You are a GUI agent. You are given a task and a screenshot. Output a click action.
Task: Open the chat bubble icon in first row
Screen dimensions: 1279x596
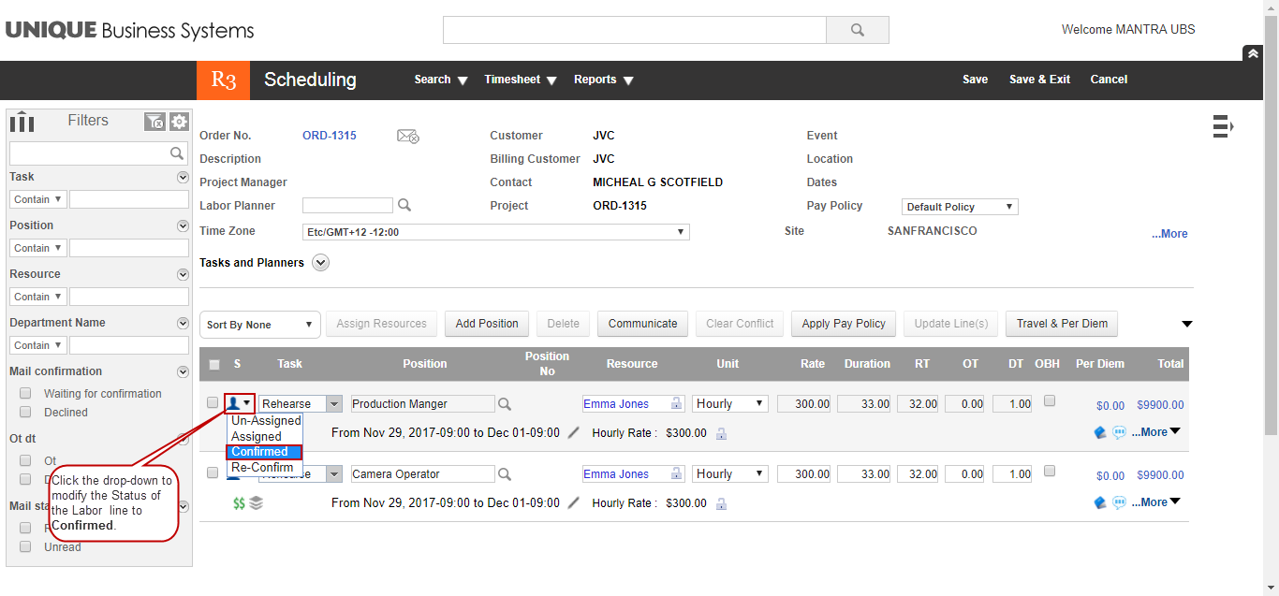pos(1119,432)
